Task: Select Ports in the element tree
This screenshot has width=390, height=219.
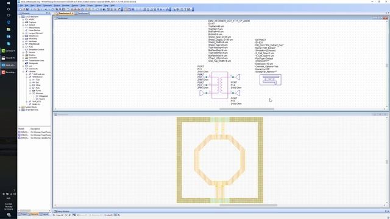Action: 30,47
